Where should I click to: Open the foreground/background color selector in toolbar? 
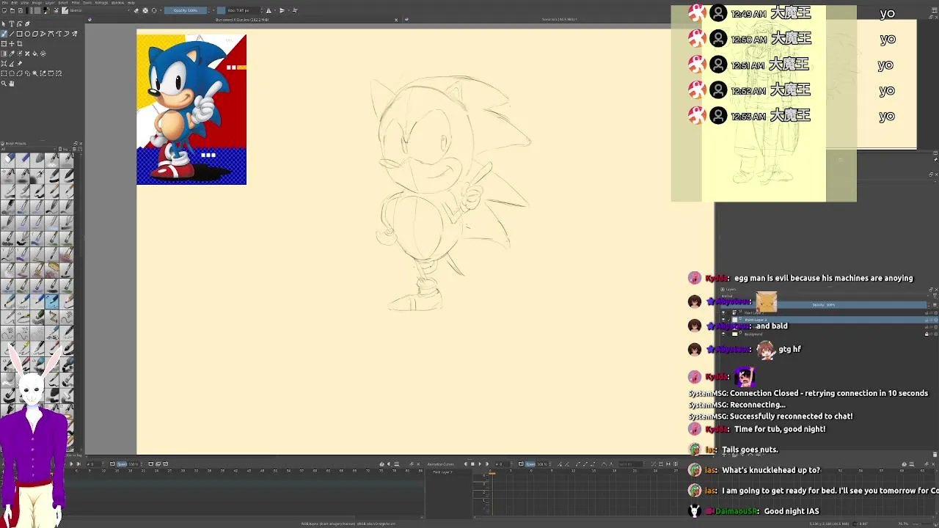[46, 10]
